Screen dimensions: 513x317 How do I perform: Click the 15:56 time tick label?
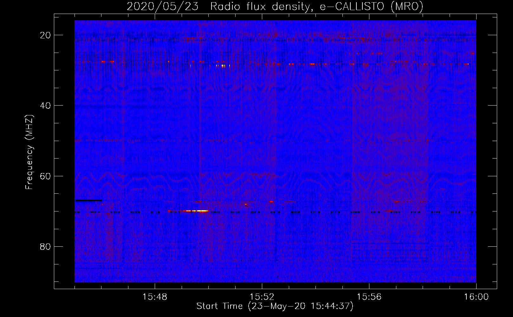click(369, 297)
